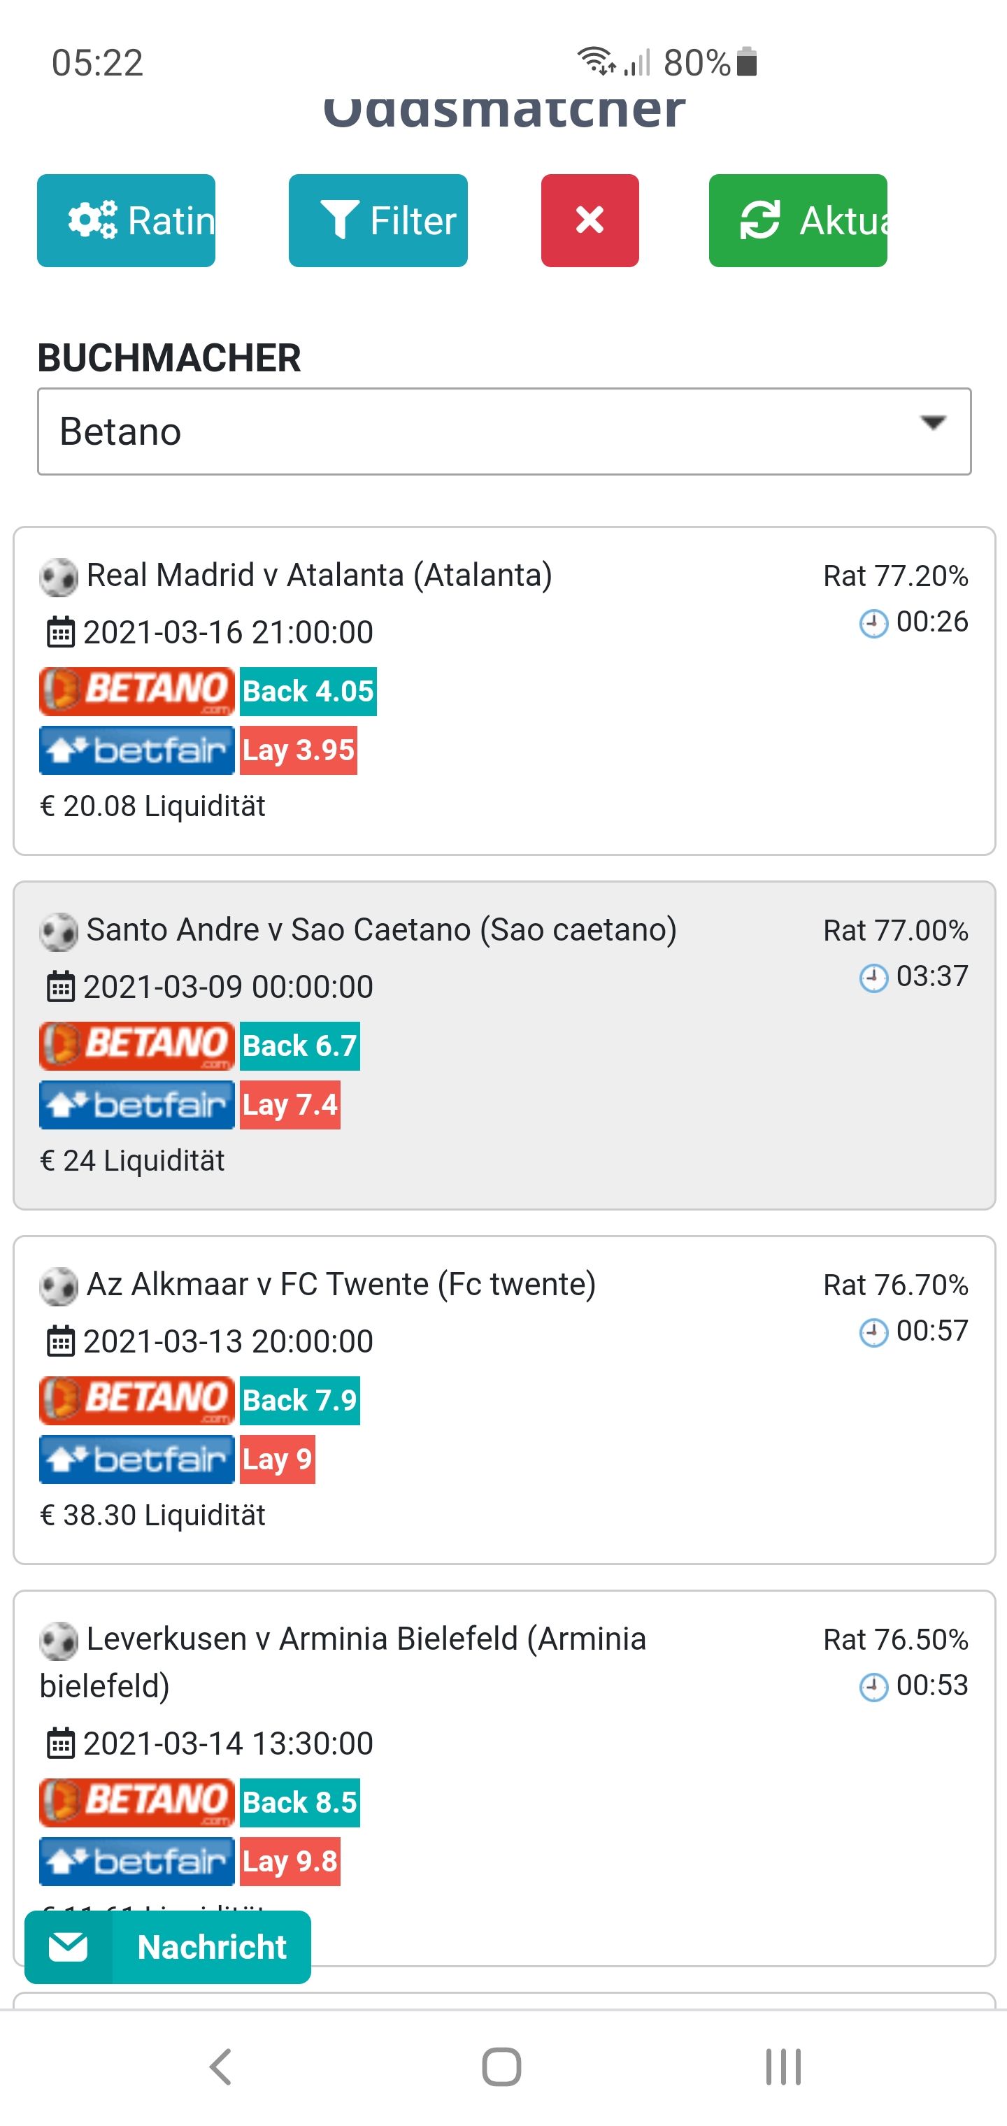Click Lay 7.4 for Sao Caetano
1007x2126 pixels.
coord(290,1105)
